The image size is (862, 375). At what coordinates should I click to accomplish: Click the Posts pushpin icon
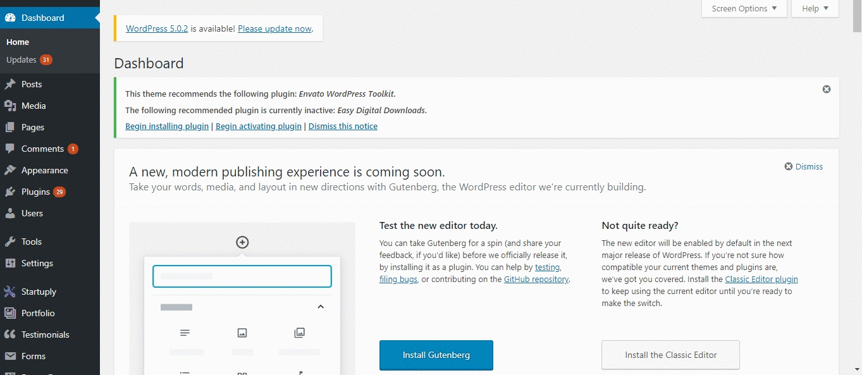click(x=10, y=84)
